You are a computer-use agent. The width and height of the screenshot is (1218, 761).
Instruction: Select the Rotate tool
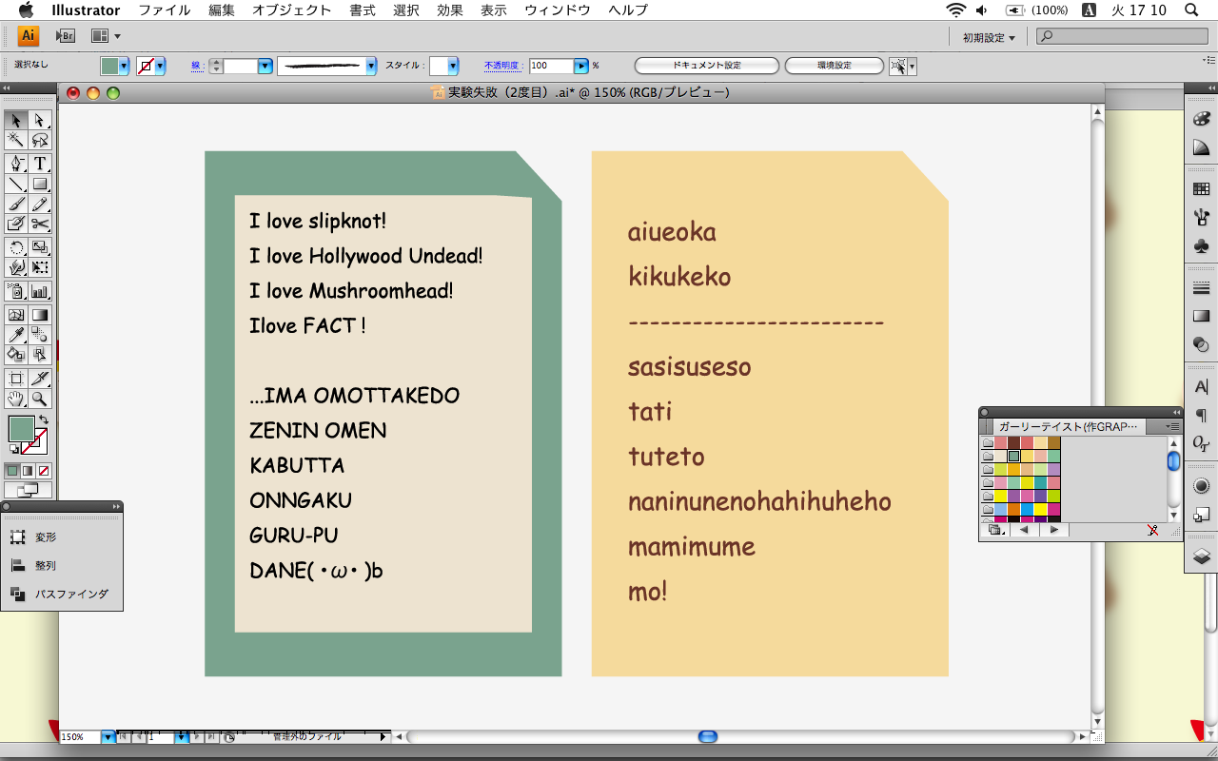coord(16,247)
